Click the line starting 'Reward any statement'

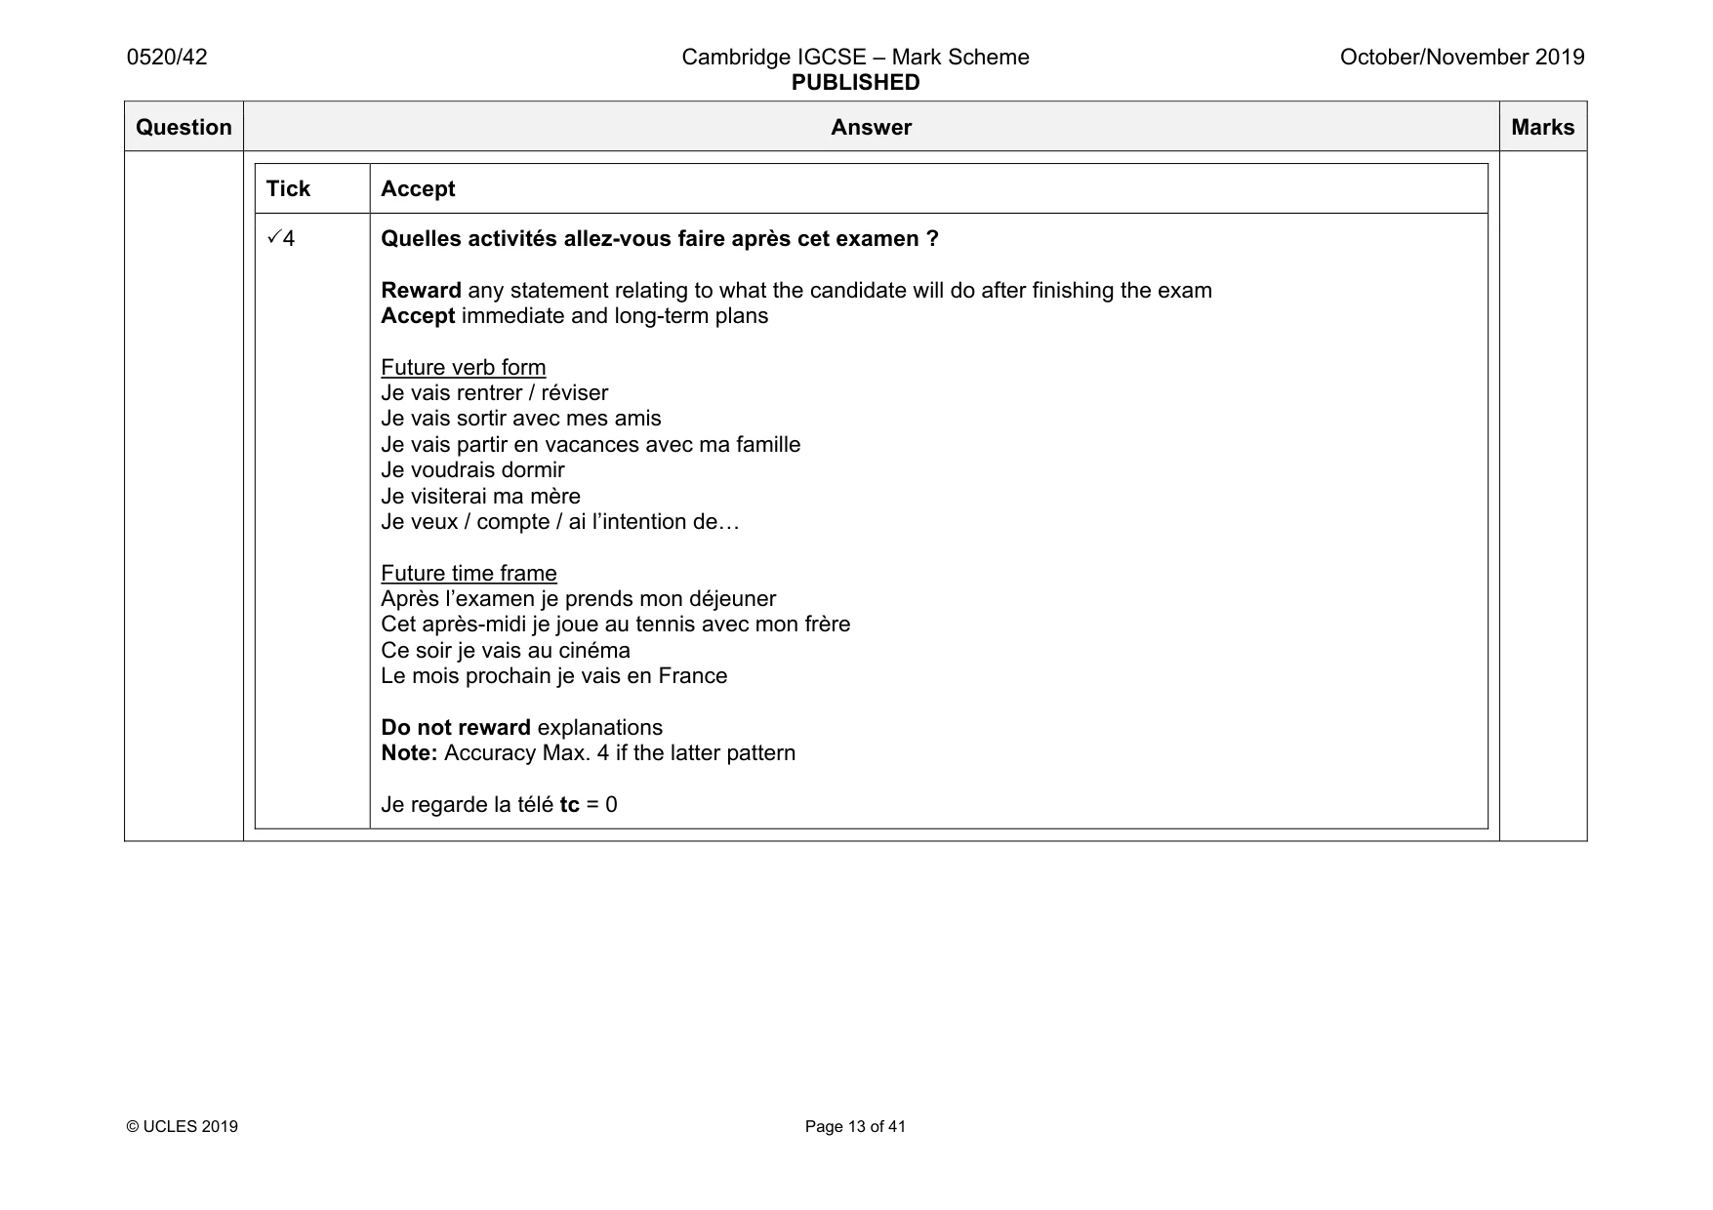click(796, 291)
